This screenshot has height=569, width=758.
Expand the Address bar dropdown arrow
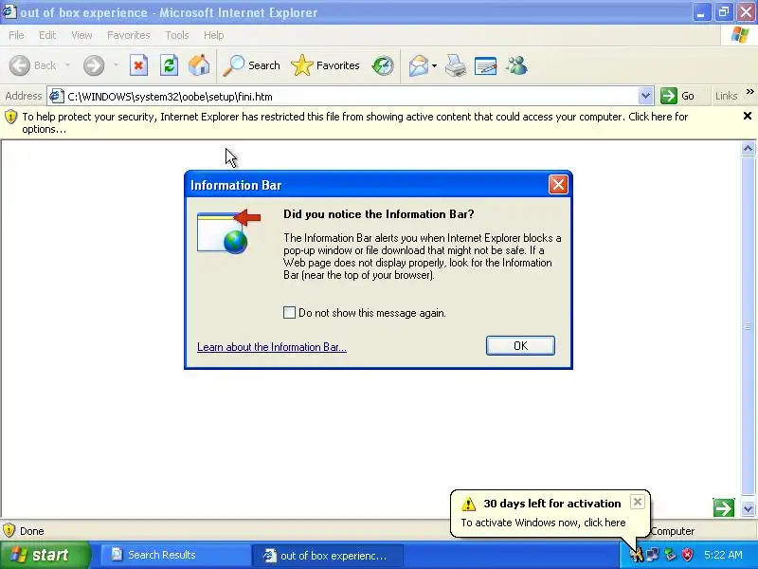tap(645, 96)
